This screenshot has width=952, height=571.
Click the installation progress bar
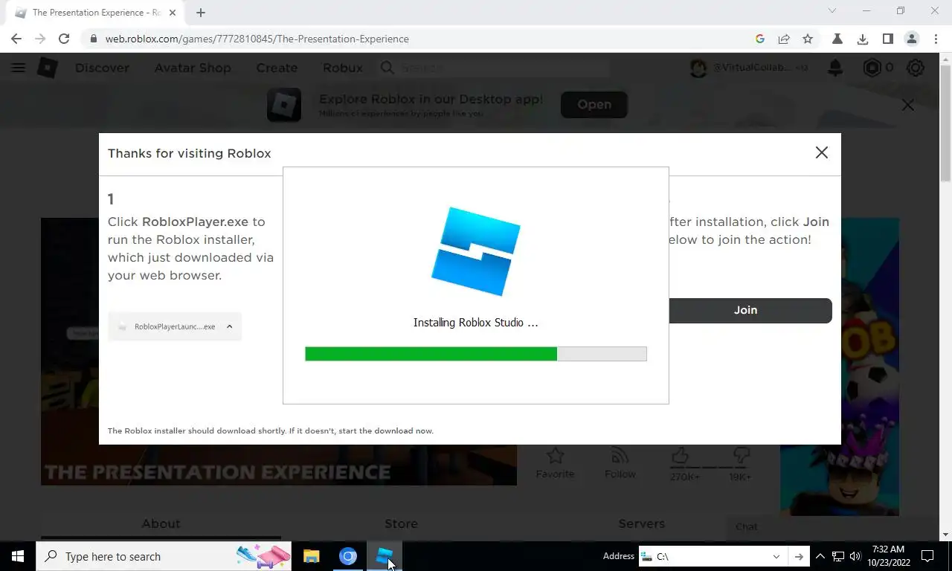tap(476, 354)
